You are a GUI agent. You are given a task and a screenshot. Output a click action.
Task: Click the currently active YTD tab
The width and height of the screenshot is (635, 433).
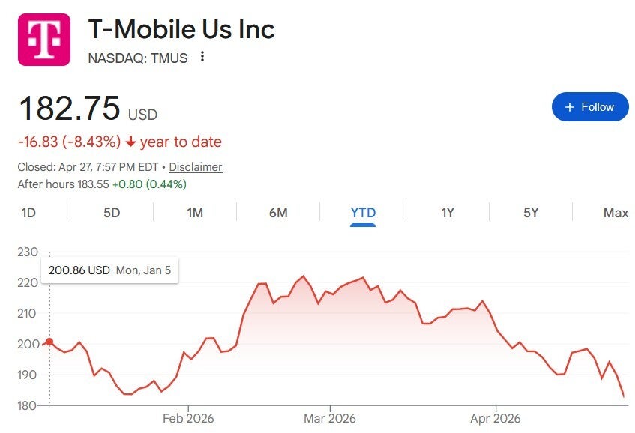coord(362,213)
